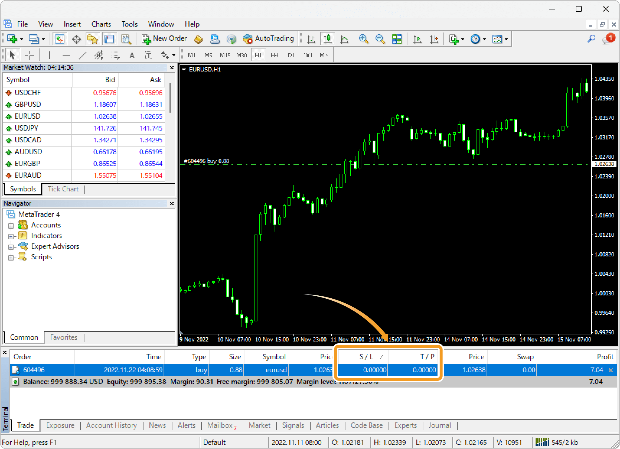Switch to H1 timeframe
The height and width of the screenshot is (449, 620).
(x=258, y=55)
